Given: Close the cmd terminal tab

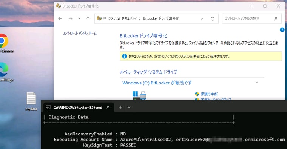Looking at the screenshot, I should [108, 107].
